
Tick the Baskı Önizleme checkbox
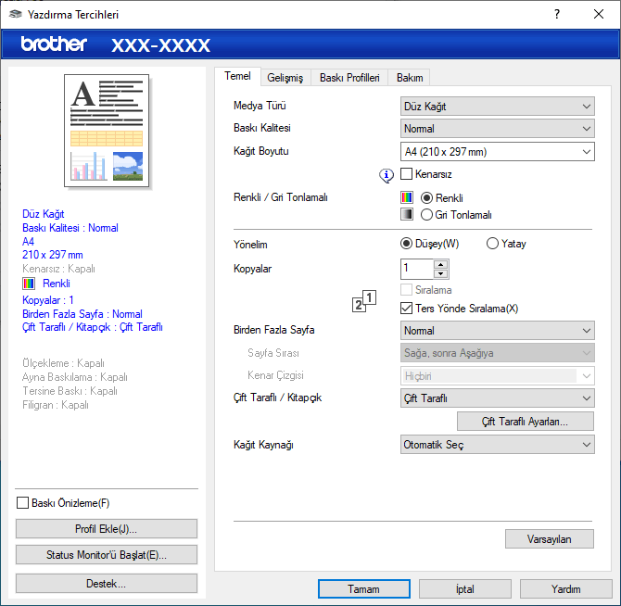point(23,503)
